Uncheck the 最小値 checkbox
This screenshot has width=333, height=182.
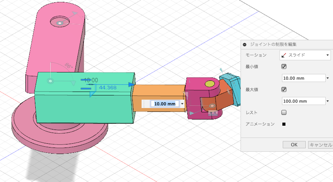click(284, 67)
